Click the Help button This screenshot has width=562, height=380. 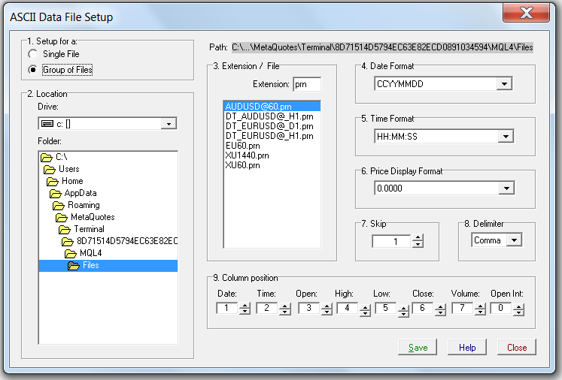[x=467, y=348]
